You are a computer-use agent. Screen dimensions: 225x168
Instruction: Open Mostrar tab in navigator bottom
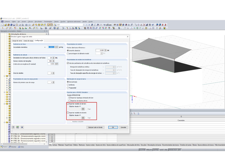coord(13,147)
